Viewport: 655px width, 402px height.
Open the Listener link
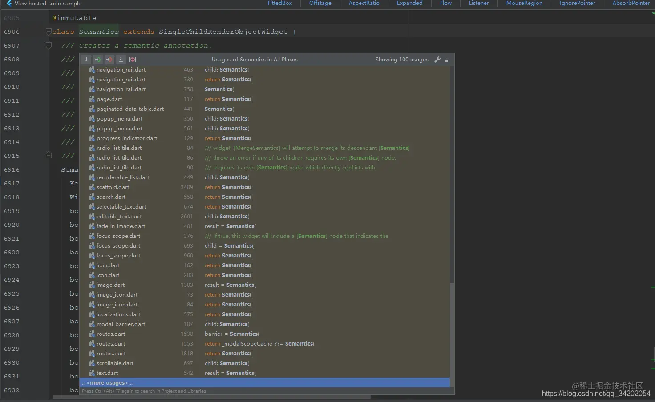click(x=479, y=3)
